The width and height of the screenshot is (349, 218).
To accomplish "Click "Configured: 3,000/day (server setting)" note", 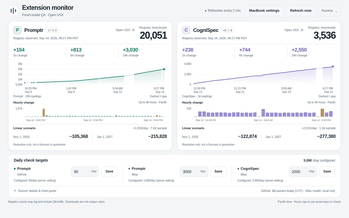I will tap(151, 180).
